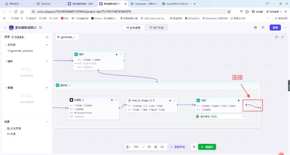
Task: Click 添加节点 add node button
Action: click(x=178, y=147)
